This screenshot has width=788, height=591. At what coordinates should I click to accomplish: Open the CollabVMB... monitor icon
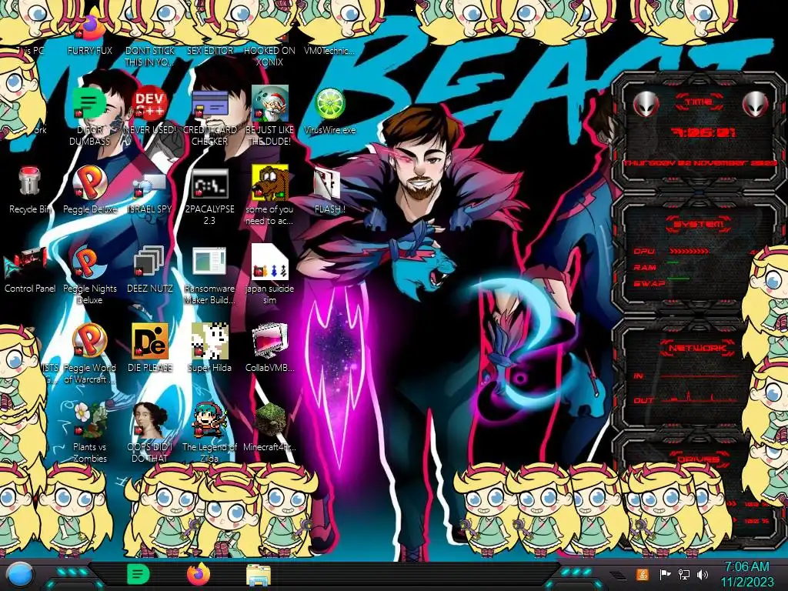click(x=270, y=341)
